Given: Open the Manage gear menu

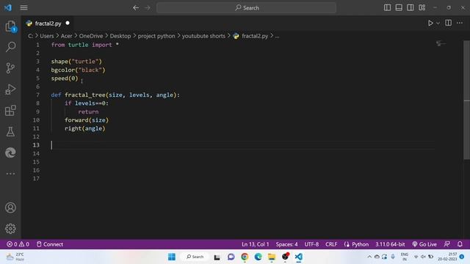Looking at the screenshot, I should click(x=10, y=229).
